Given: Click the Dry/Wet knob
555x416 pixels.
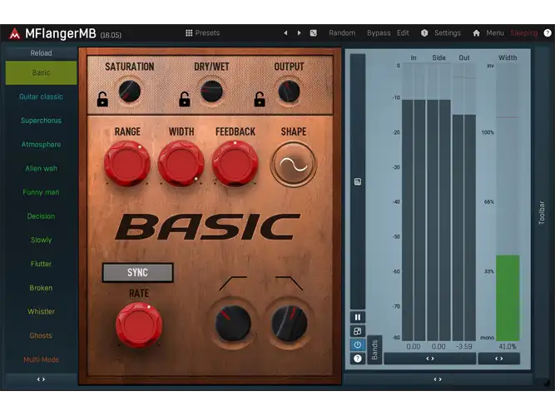Looking at the screenshot, I should pyautogui.click(x=211, y=92).
